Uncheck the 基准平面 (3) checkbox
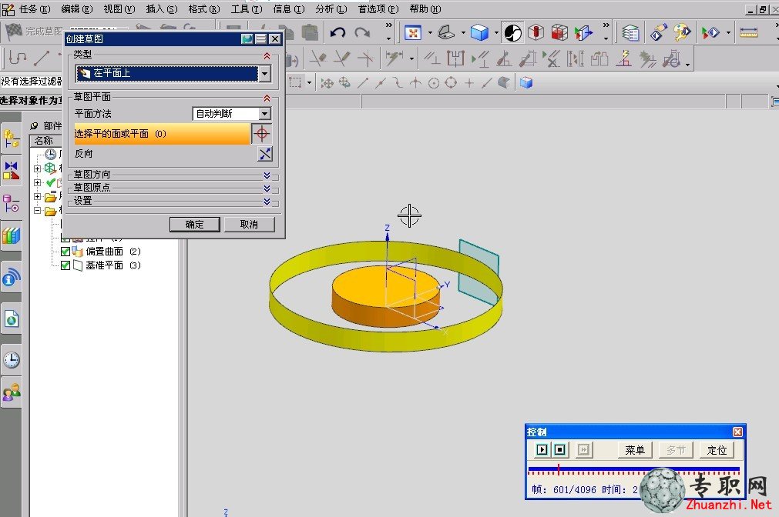 65,265
